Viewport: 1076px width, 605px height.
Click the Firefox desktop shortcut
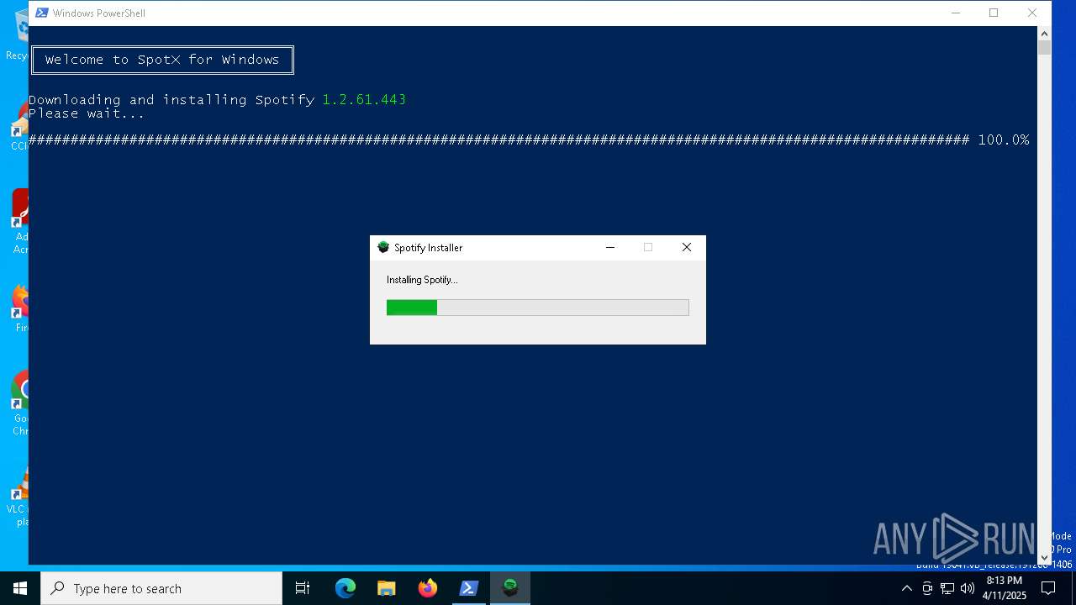pyautogui.click(x=20, y=309)
